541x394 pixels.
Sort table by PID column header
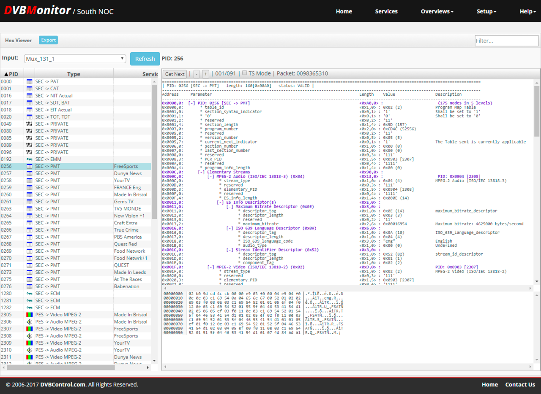[x=12, y=74]
